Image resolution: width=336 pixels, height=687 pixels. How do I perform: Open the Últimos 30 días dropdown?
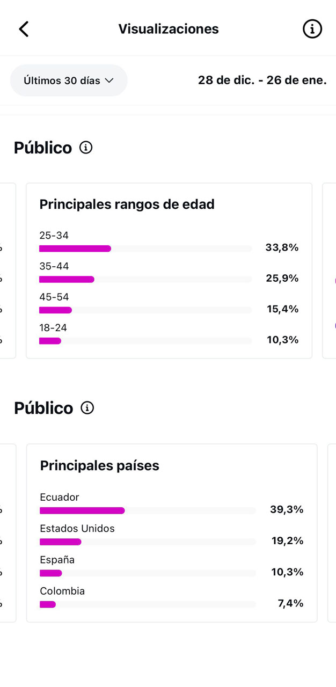(x=69, y=81)
